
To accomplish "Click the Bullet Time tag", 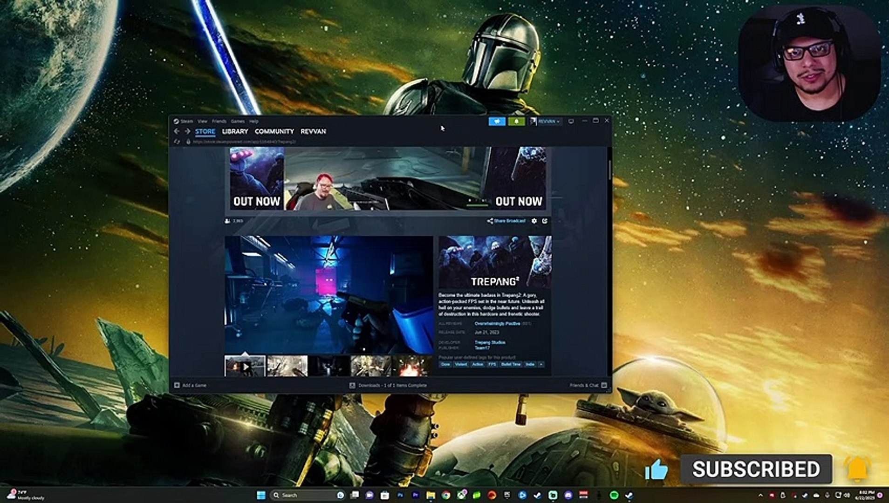I will click(511, 364).
